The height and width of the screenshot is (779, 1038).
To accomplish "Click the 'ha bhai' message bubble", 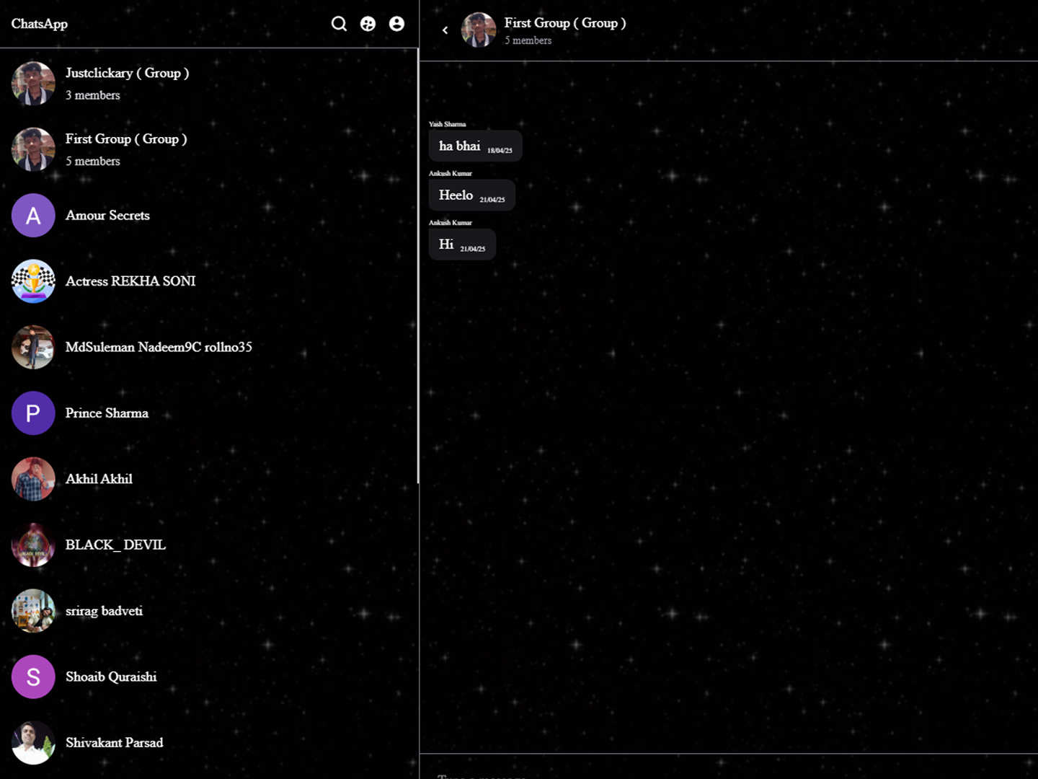I will click(x=475, y=146).
